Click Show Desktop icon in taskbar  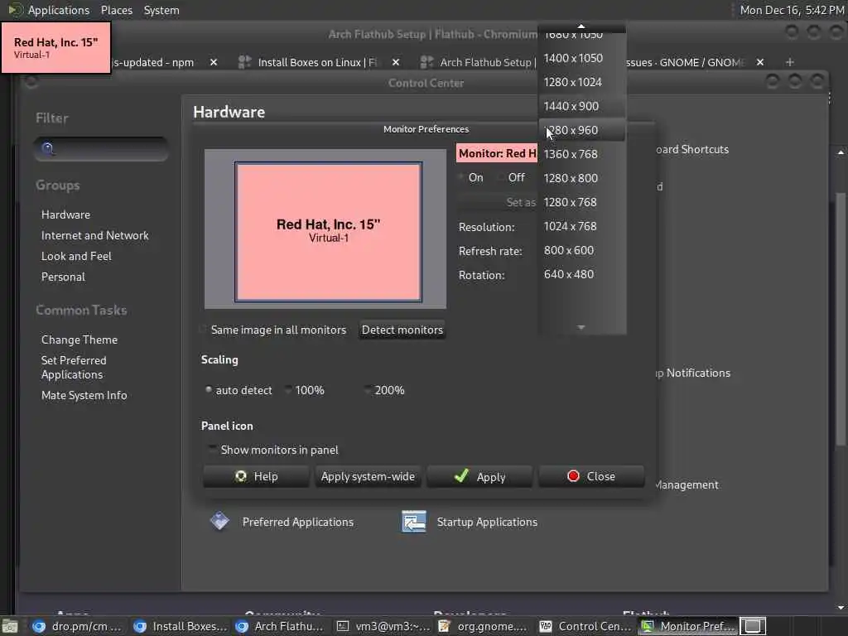click(10, 626)
